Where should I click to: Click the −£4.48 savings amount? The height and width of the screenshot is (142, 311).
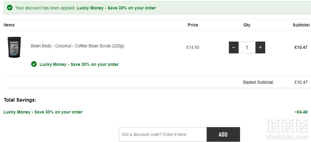(x=301, y=112)
